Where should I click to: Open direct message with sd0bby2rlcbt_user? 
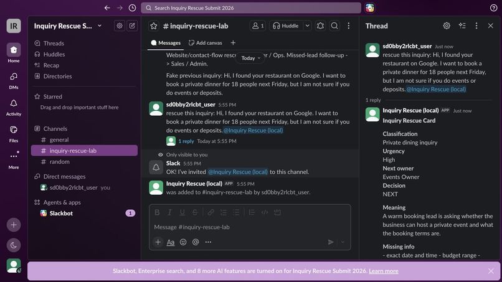(x=85, y=187)
